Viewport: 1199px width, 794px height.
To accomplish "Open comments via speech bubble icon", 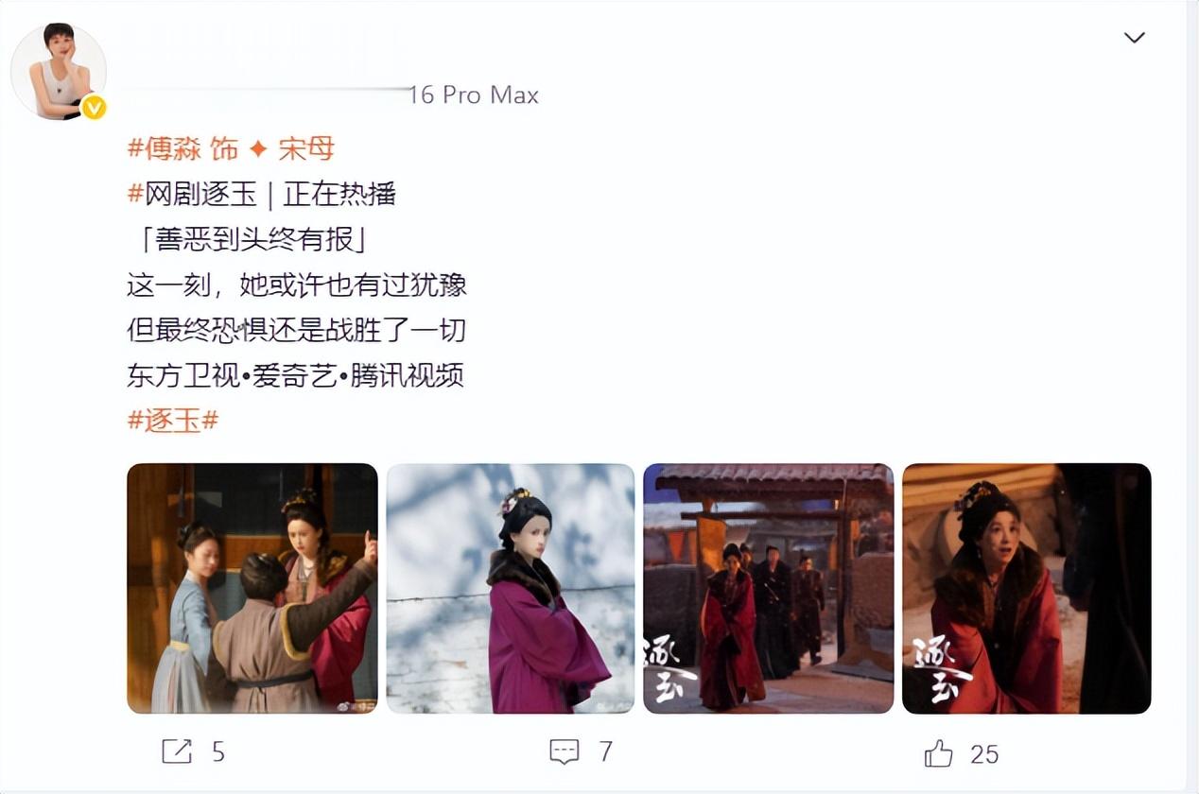I will [565, 751].
